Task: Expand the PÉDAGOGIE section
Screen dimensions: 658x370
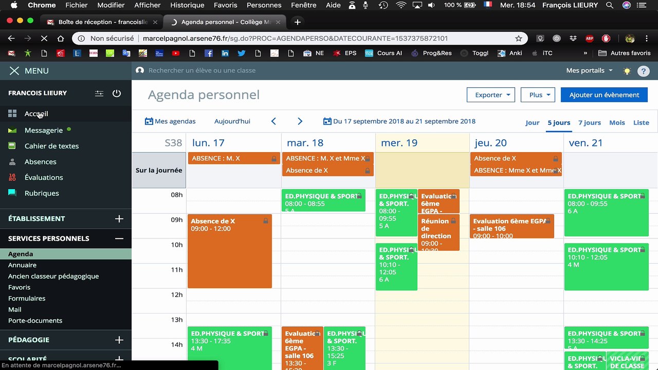Action: (119, 340)
